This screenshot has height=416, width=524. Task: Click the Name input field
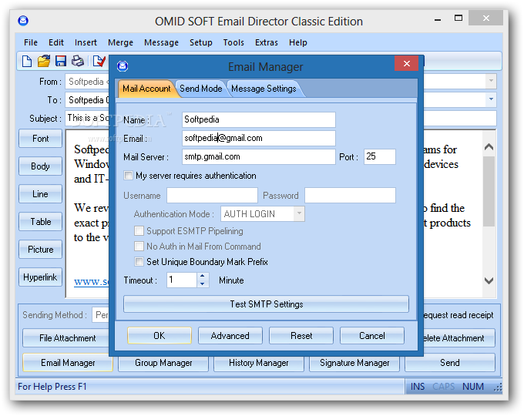point(259,119)
